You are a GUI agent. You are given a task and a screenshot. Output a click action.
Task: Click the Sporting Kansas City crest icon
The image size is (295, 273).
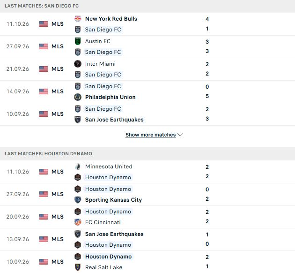[78, 200]
